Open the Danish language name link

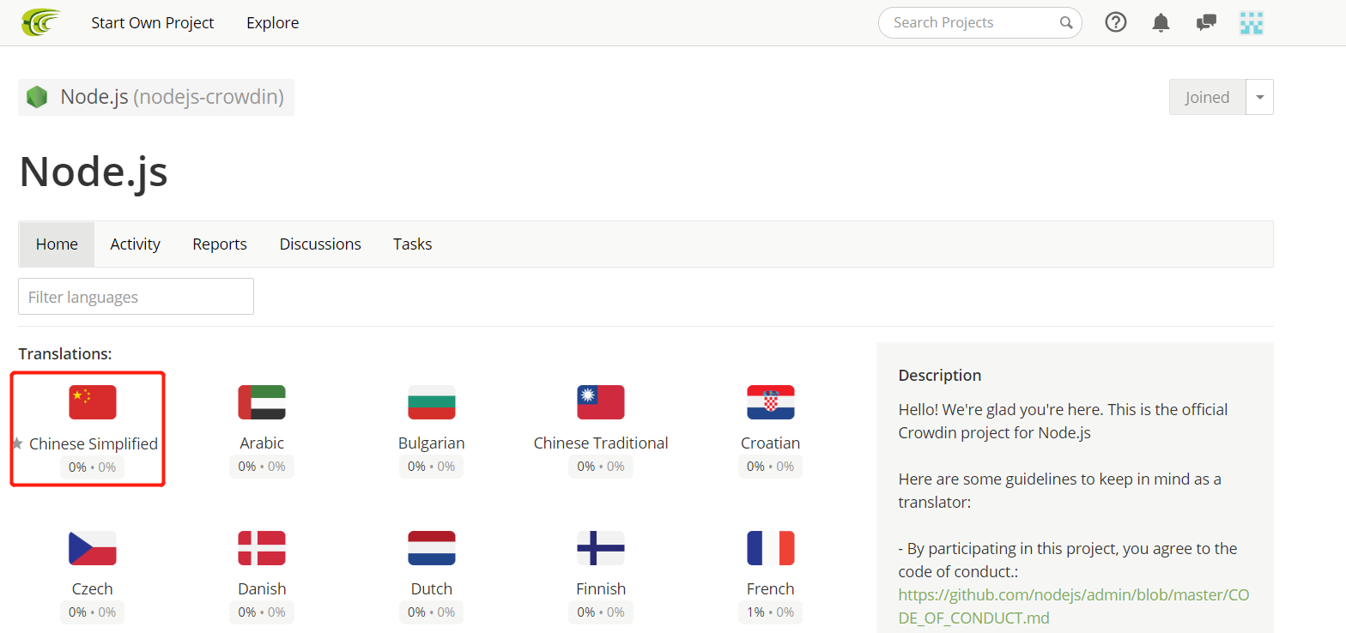[x=262, y=589]
